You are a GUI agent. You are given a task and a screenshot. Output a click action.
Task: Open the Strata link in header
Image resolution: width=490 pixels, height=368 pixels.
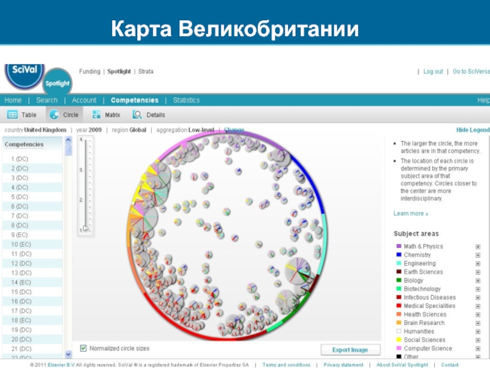coord(146,71)
